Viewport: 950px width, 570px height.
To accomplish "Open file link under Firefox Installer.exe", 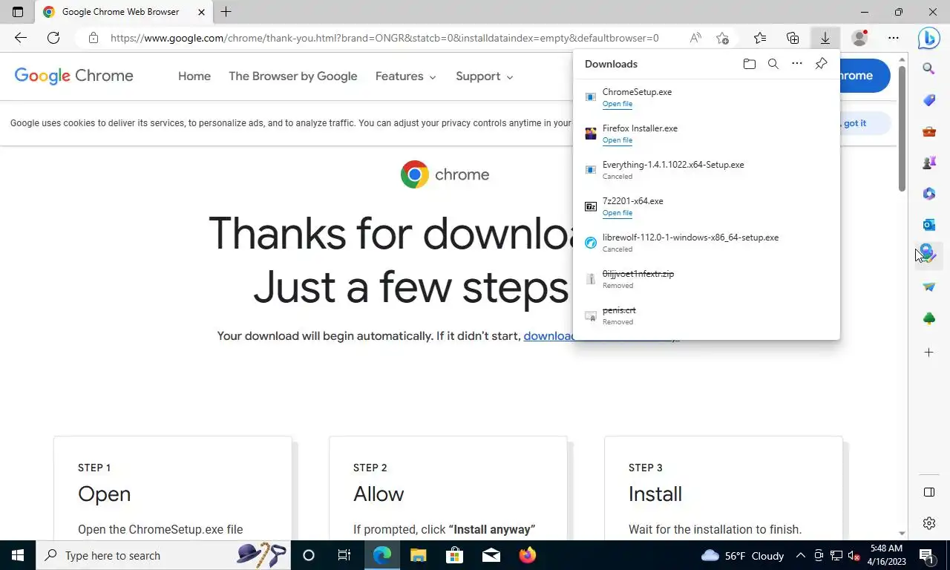I will coord(617,140).
